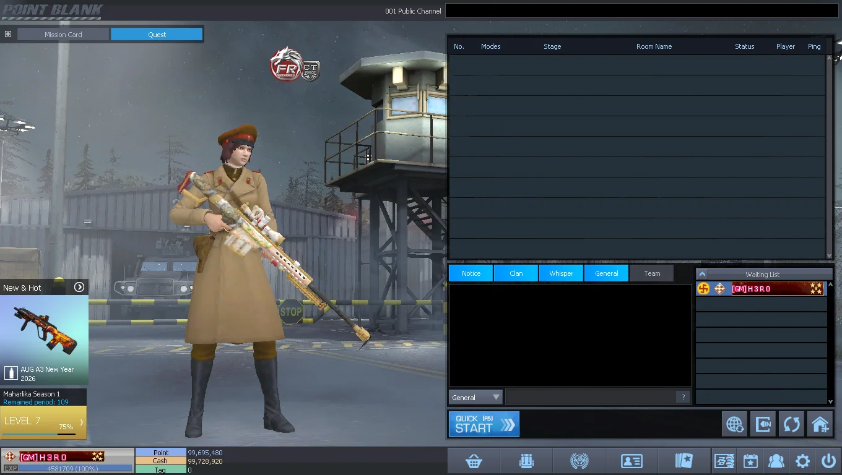Open settings gear icon
The image size is (842, 475).
click(802, 461)
